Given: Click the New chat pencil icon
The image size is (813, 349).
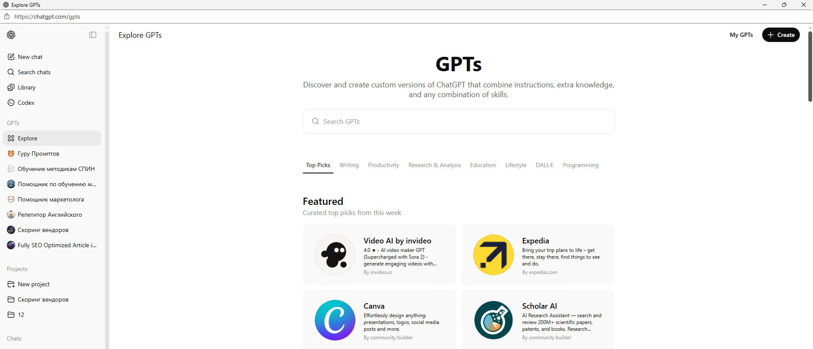Looking at the screenshot, I should pyautogui.click(x=11, y=57).
